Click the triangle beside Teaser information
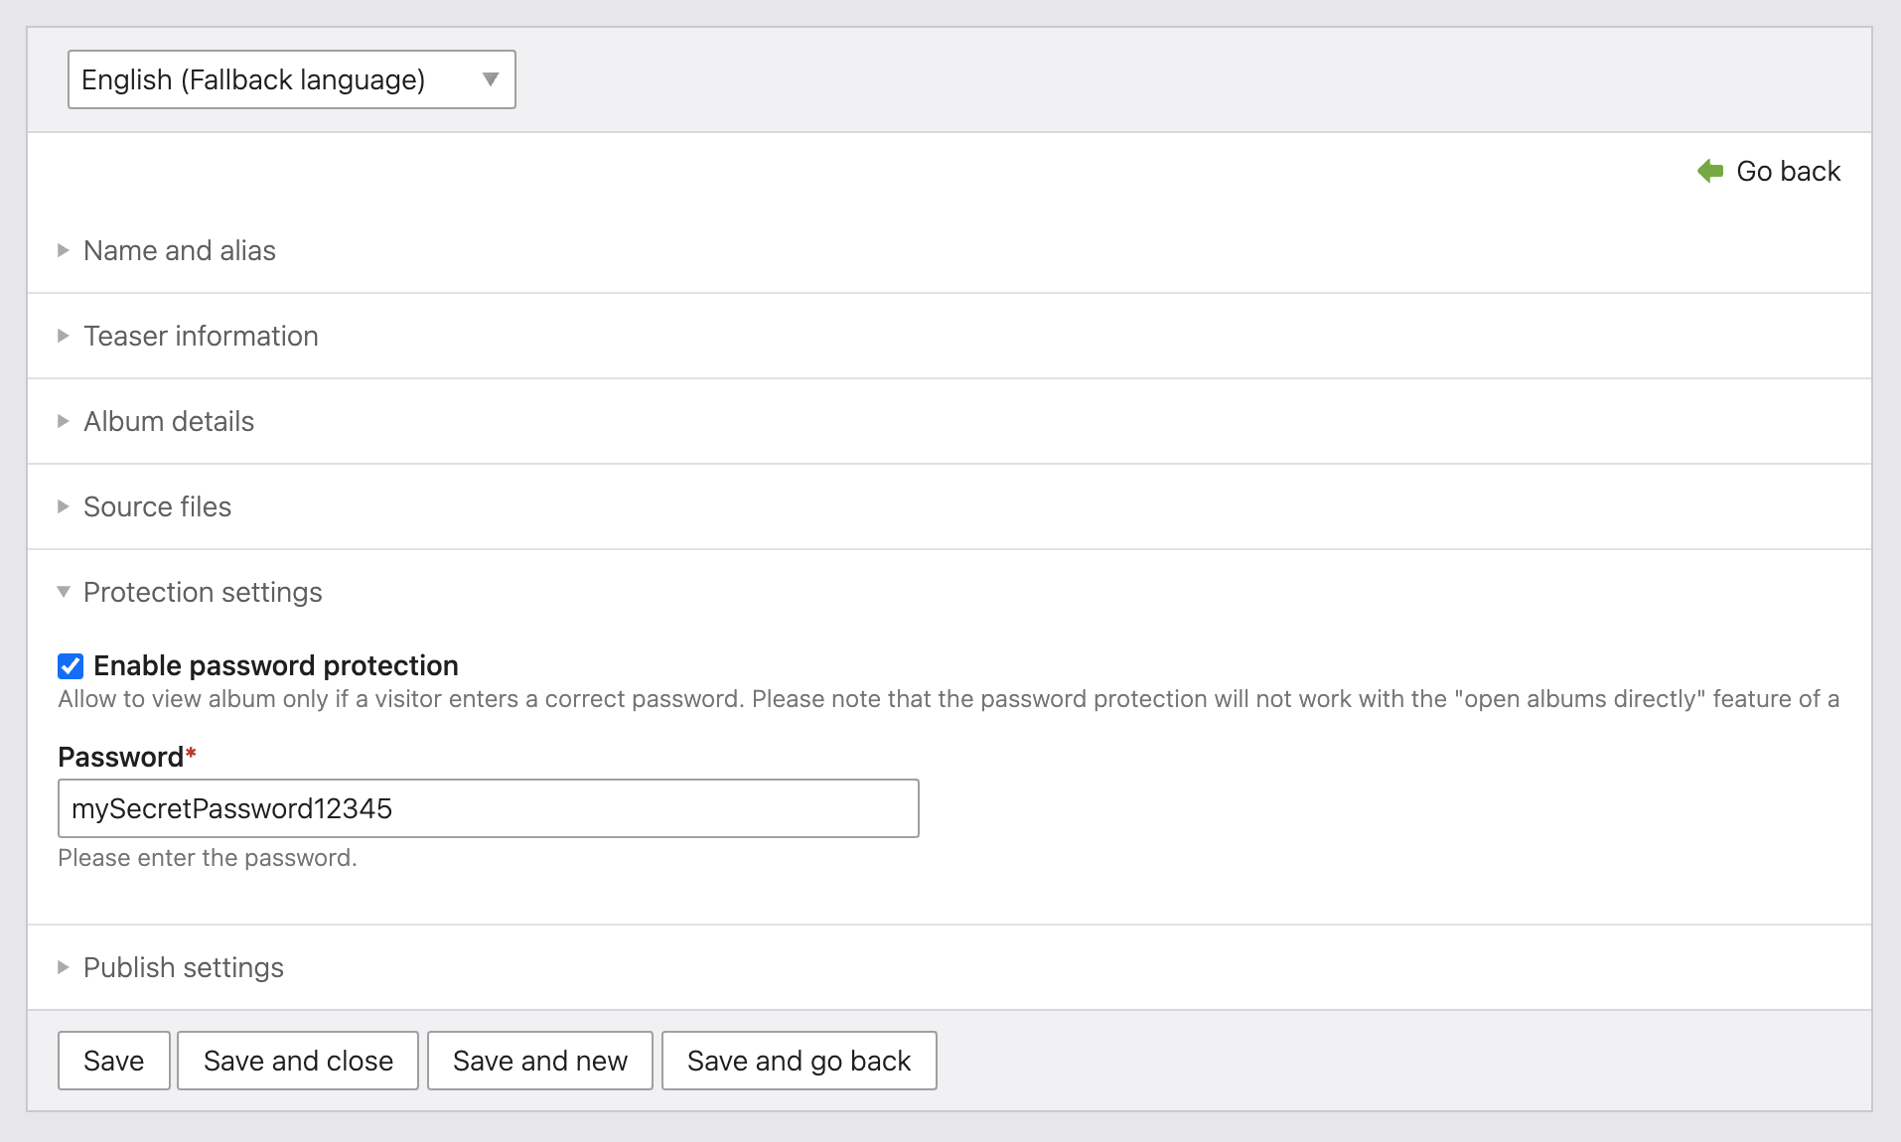The width and height of the screenshot is (1901, 1142). [64, 336]
